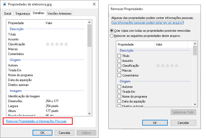The image size is (206, 138).
Task: Select 'Remover as seguintes propriedades deste arquivo' option
Action: (x=112, y=36)
